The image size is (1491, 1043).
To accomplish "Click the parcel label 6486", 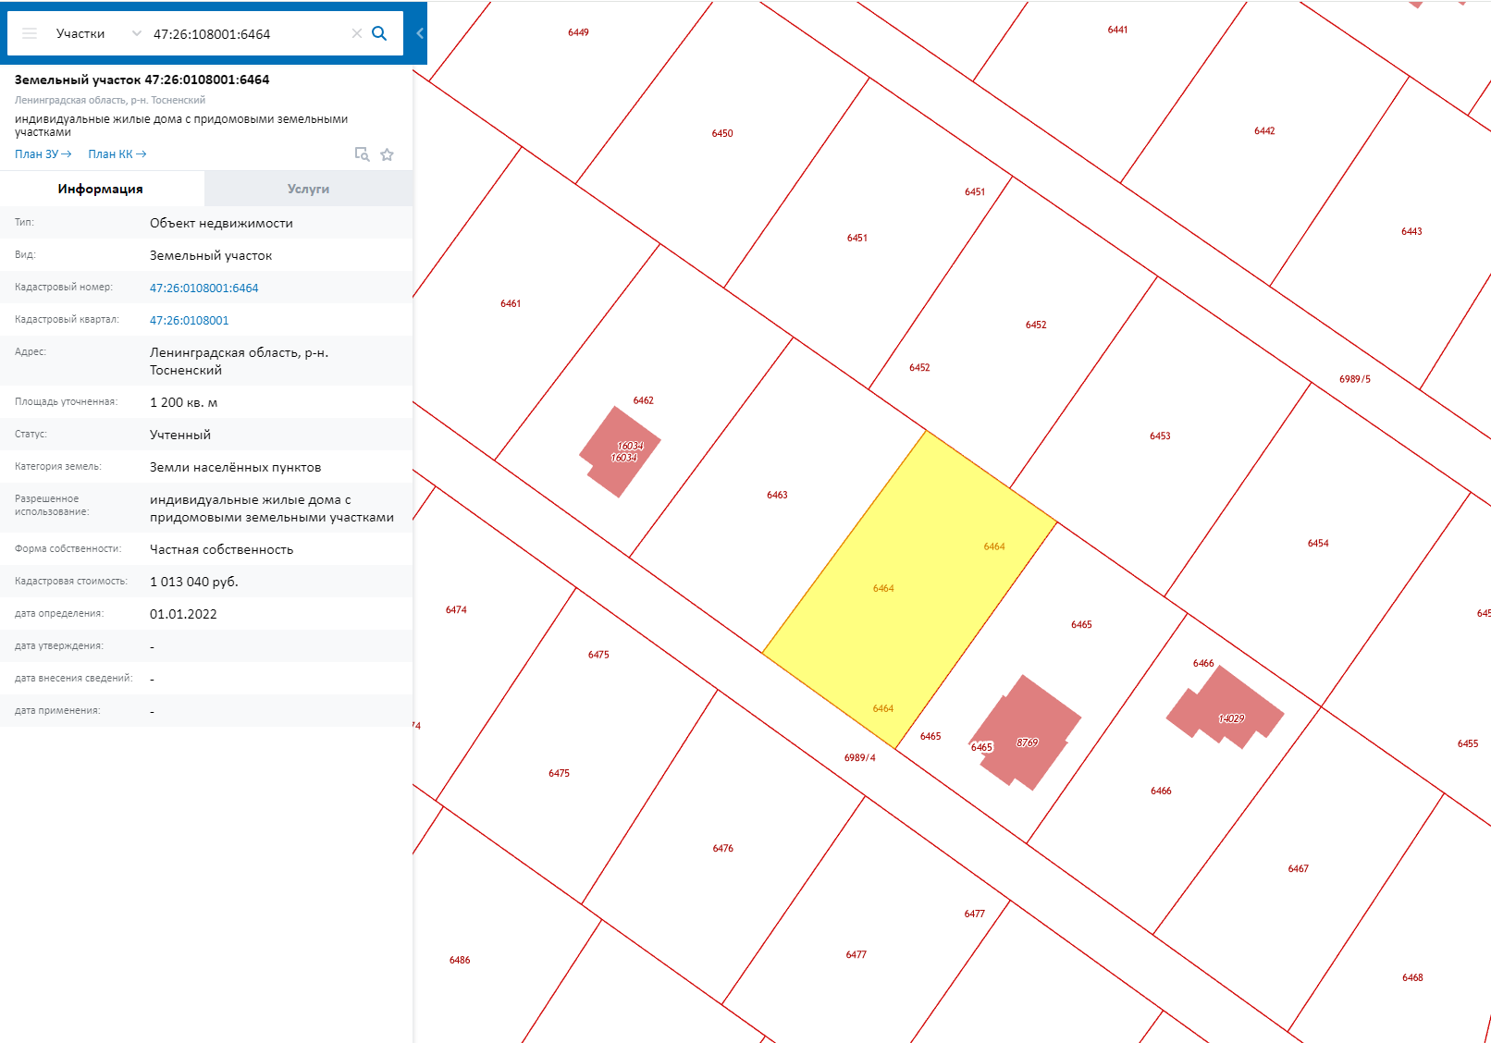I will point(460,960).
